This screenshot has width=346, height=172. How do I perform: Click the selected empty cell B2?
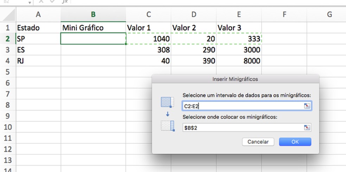click(93, 39)
